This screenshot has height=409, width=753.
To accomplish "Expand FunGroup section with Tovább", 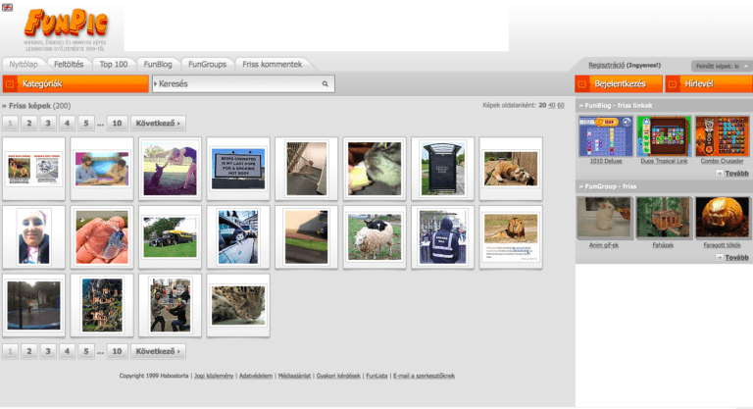I will (732, 258).
